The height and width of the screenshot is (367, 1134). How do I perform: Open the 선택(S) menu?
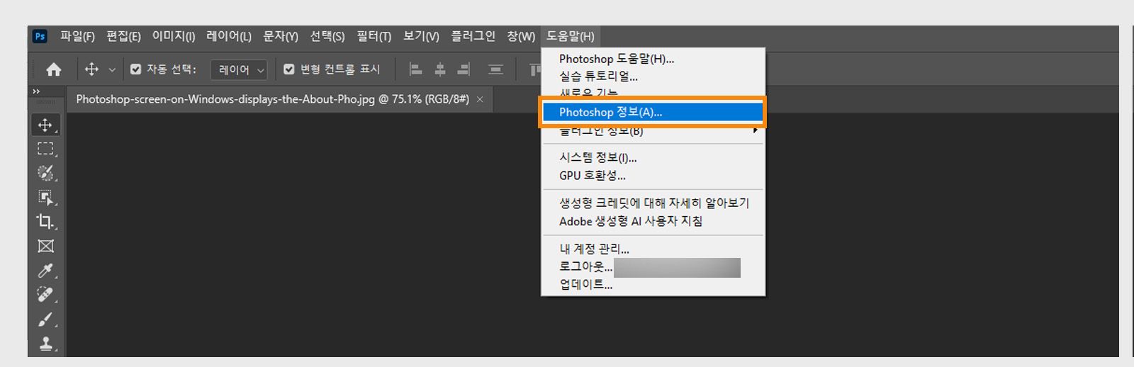[327, 36]
